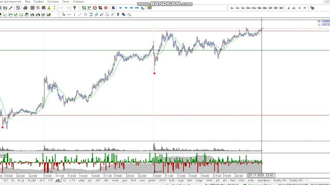Switch to the lkoh workspace tab
The image size is (330, 185).
pos(134,180)
